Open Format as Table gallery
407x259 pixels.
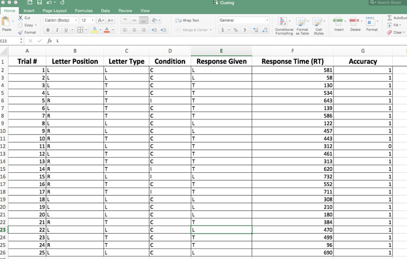pos(302,26)
